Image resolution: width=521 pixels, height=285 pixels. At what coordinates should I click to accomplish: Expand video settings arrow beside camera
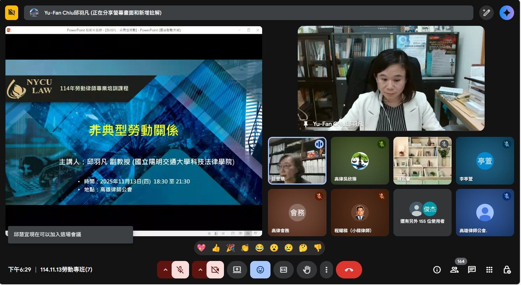point(200,270)
